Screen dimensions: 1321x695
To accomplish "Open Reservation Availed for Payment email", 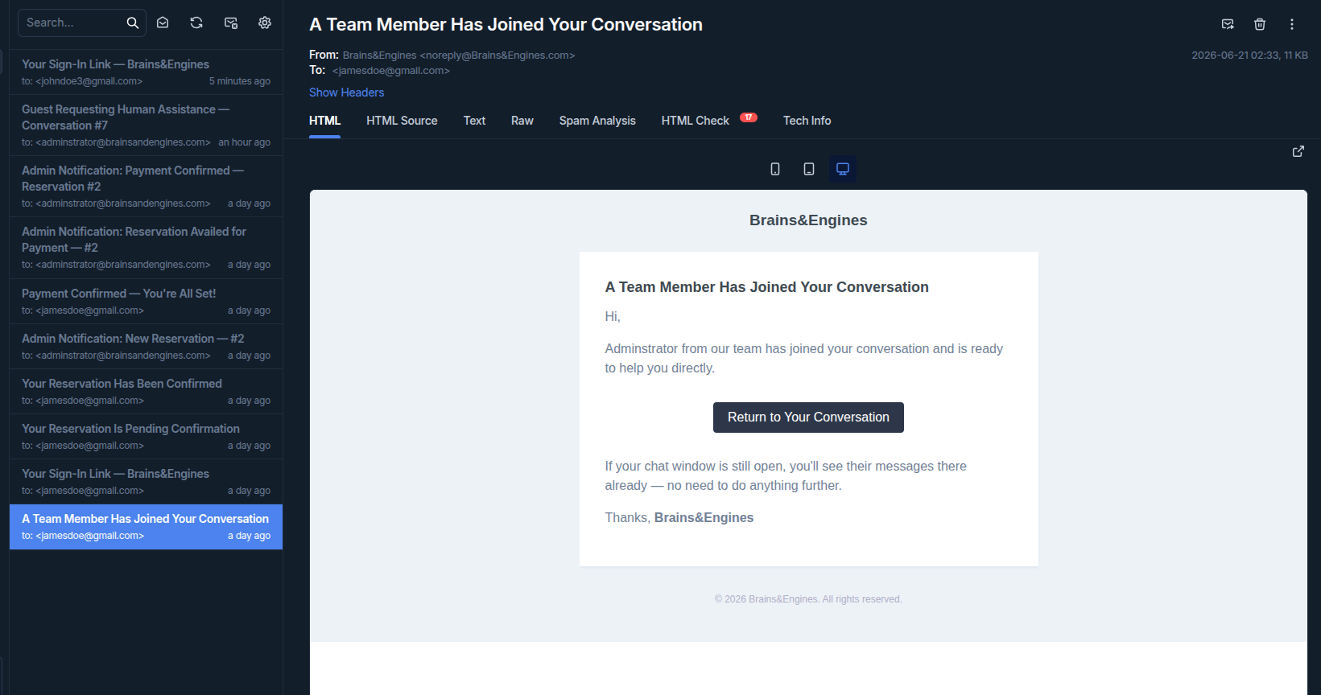I will click(x=146, y=248).
